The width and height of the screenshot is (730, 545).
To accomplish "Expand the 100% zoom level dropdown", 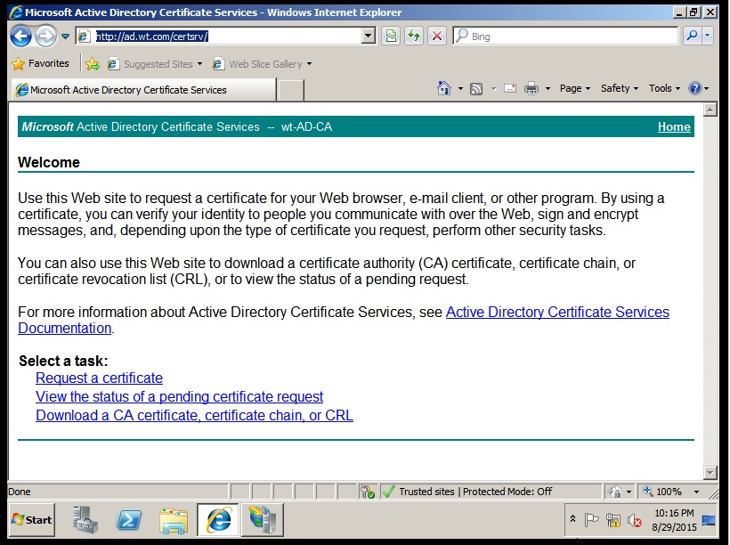I will coord(696,492).
